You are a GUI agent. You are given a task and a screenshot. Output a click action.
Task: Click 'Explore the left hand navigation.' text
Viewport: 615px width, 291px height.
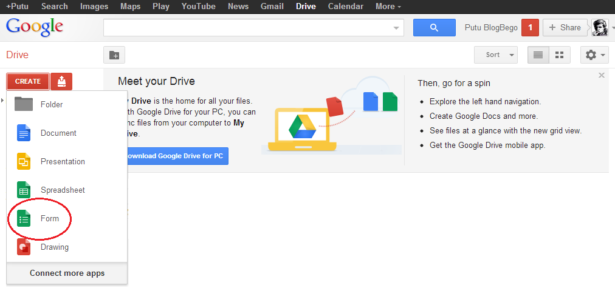(x=486, y=102)
